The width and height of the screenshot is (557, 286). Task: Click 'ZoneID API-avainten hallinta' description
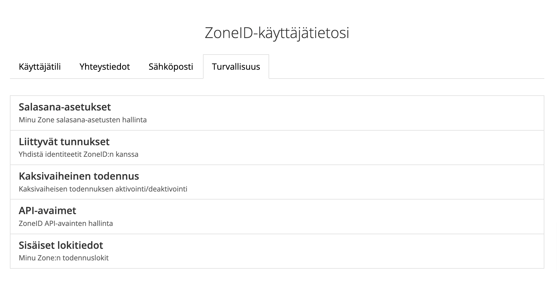tap(66, 223)
